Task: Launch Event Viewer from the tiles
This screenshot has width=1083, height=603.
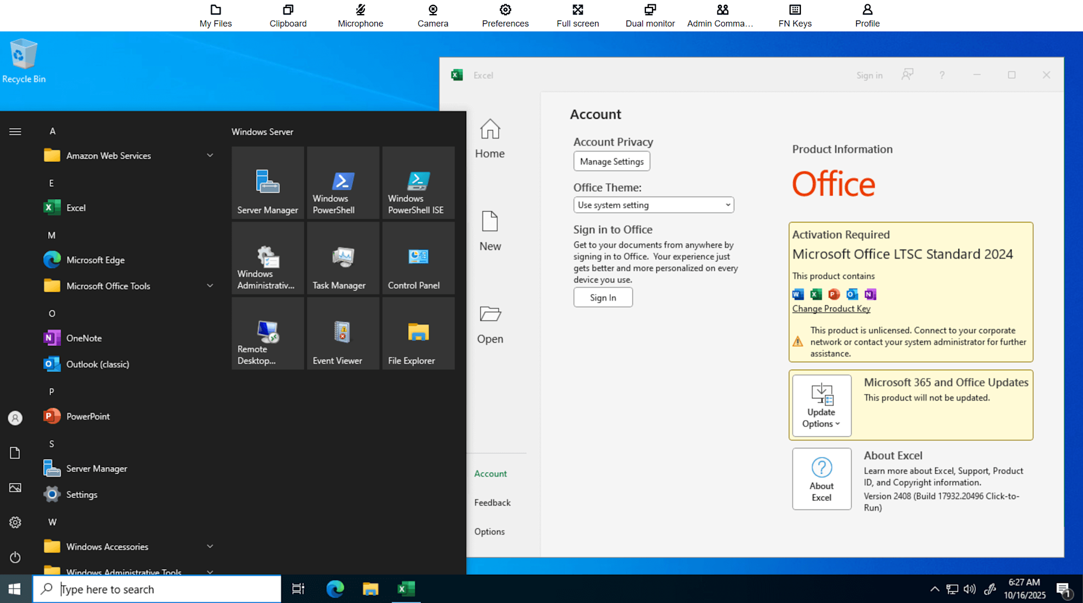Action: point(342,333)
